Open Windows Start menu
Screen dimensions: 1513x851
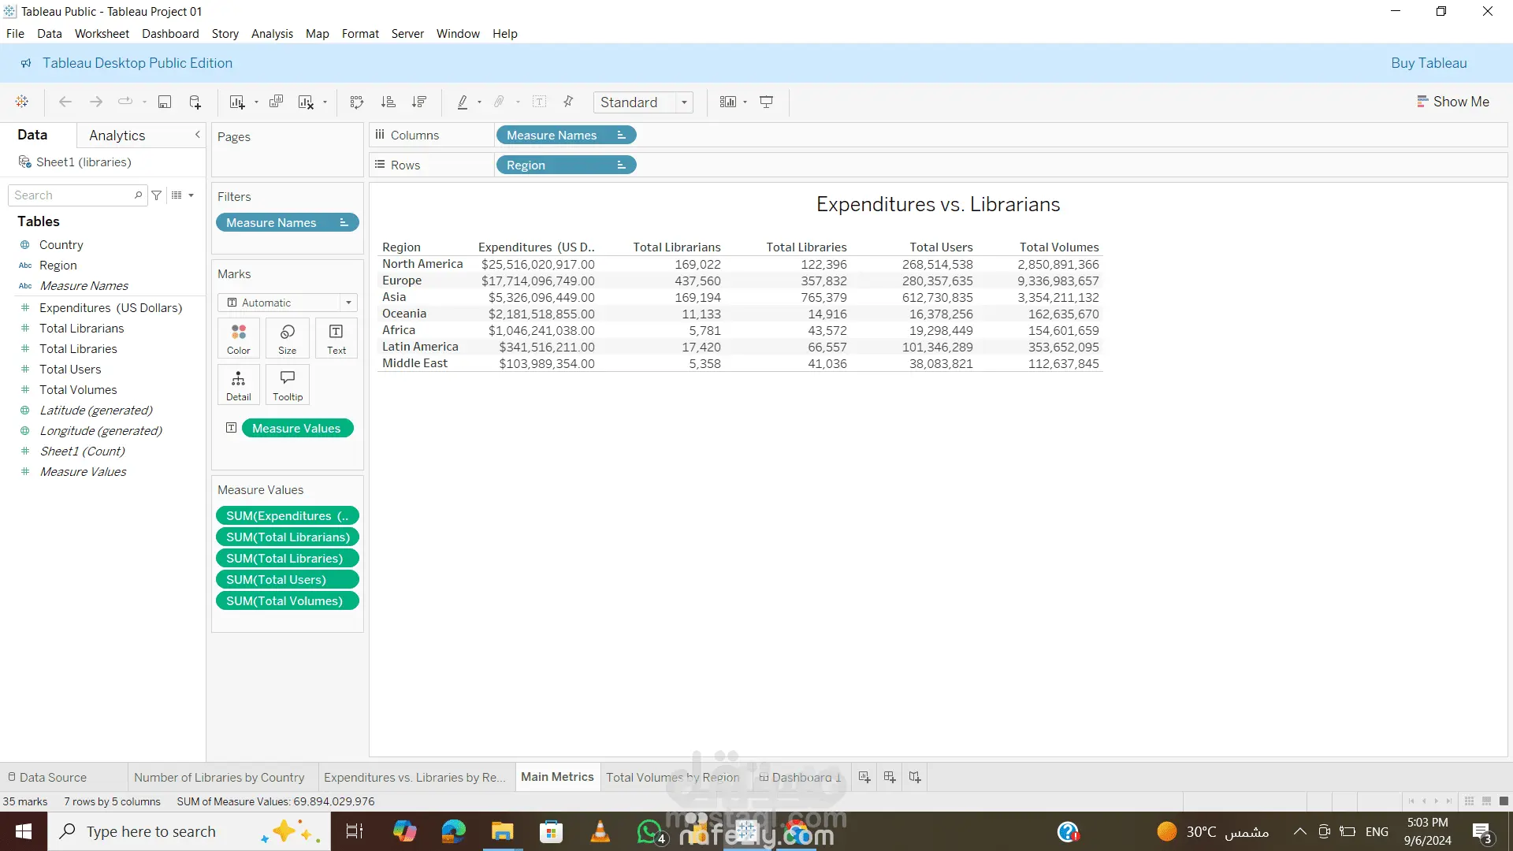coord(24,831)
